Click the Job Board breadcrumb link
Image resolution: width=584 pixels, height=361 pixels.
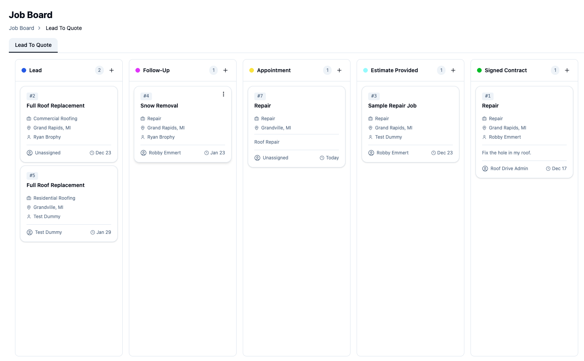22,28
